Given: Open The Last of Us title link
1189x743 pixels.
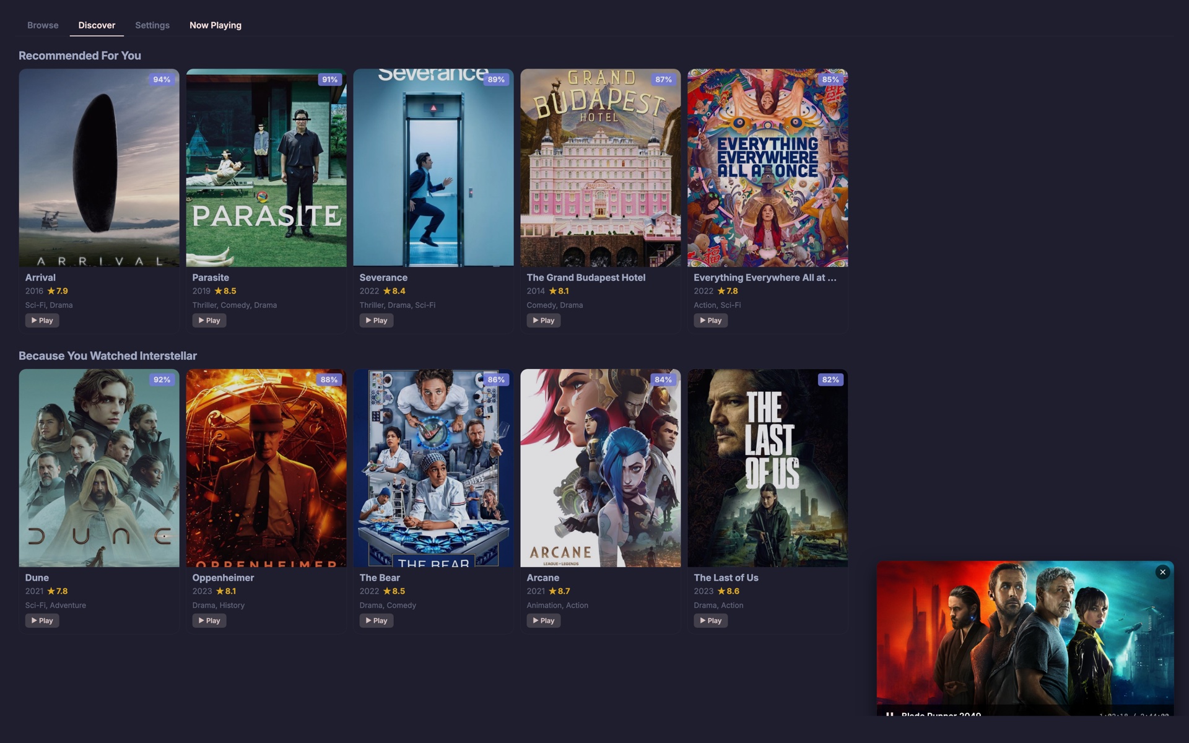Looking at the screenshot, I should pos(726,578).
